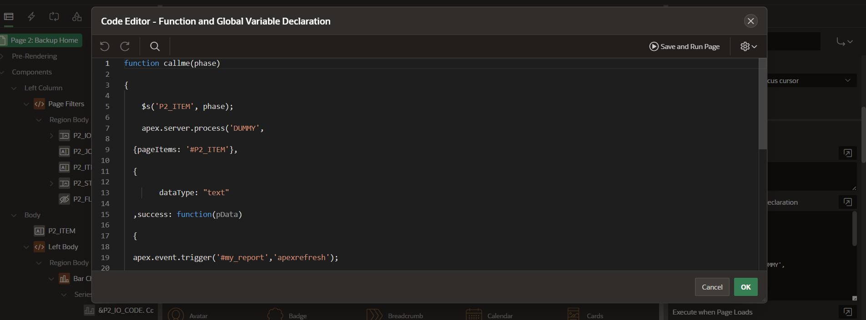Click code line "{pageItems: '#P2_ITEM'},"

pyautogui.click(x=185, y=149)
